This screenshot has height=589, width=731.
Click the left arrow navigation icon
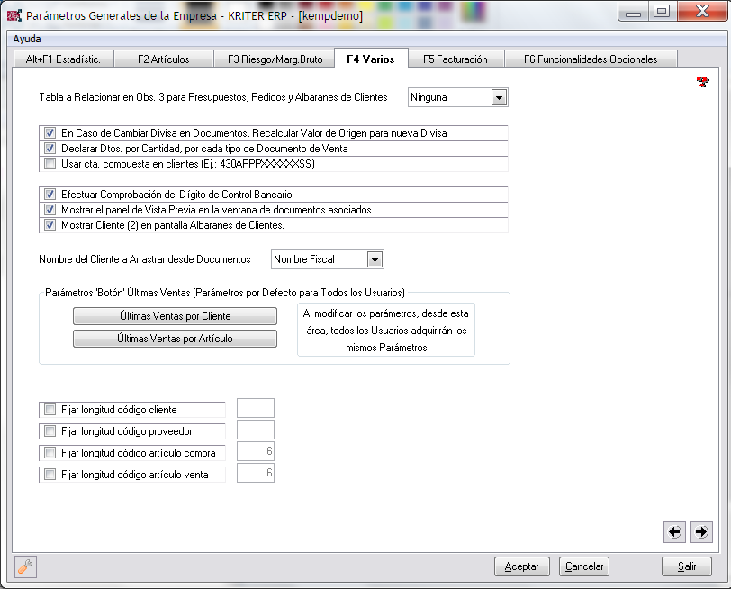click(x=674, y=532)
